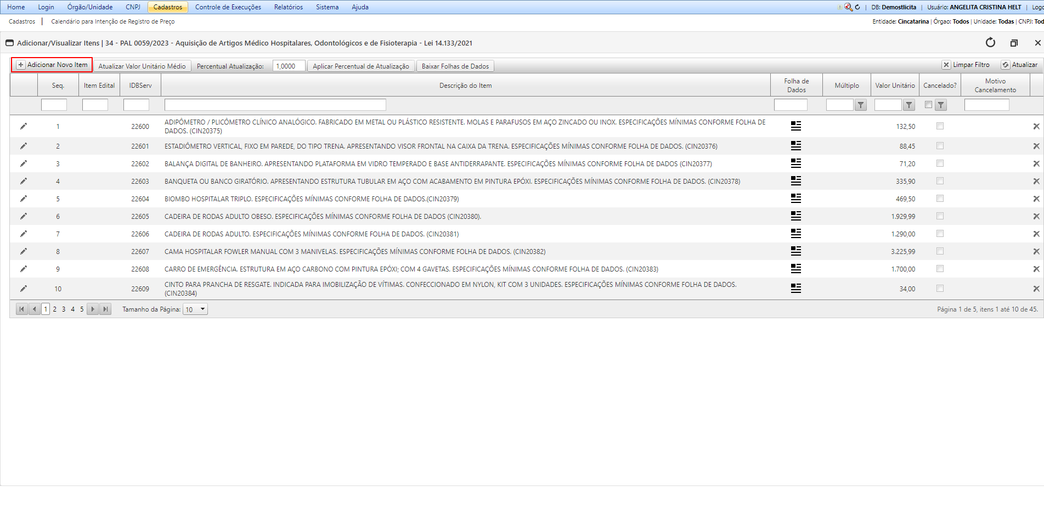Open data sheet icon for item 22609

pyautogui.click(x=795, y=289)
